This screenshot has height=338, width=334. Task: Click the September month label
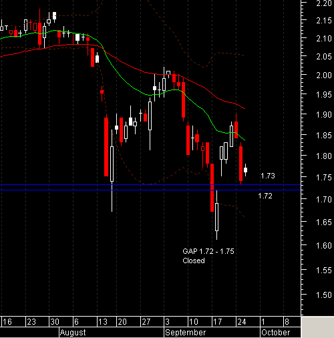tap(185, 333)
